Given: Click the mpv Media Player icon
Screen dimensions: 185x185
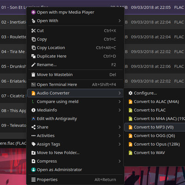Looking at the screenshot, I should 33,12.
